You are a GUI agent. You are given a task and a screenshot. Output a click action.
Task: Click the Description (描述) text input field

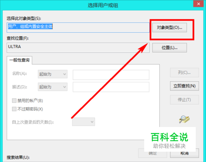[111, 87]
